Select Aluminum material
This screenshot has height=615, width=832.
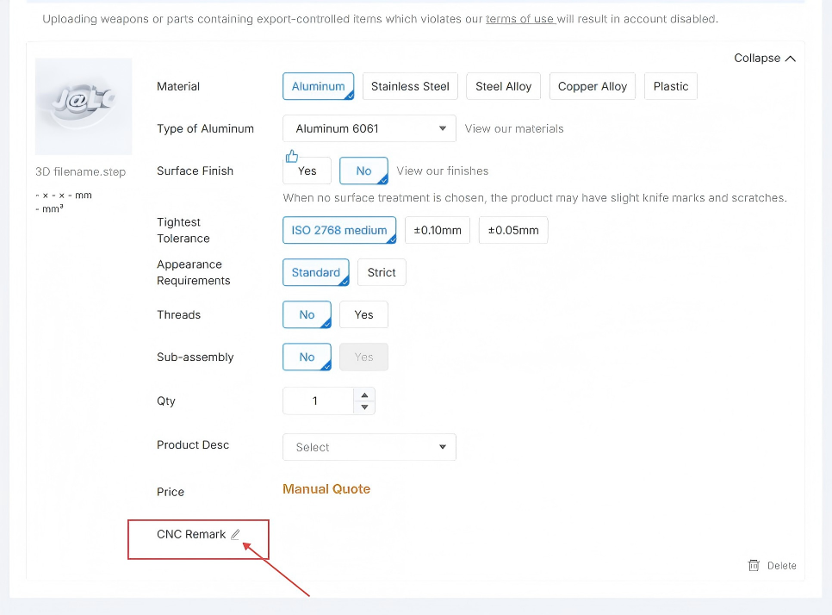point(319,86)
